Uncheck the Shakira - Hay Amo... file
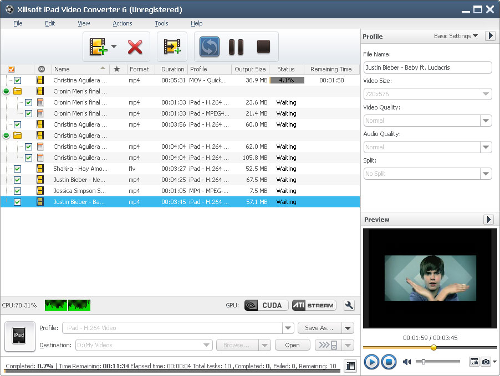This screenshot has width=500, height=376. point(17,169)
